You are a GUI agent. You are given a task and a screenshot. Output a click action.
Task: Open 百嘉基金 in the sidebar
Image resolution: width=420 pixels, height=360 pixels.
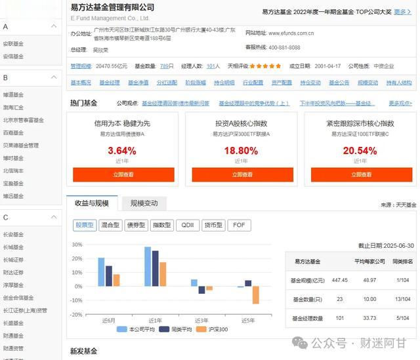pyautogui.click(x=13, y=132)
